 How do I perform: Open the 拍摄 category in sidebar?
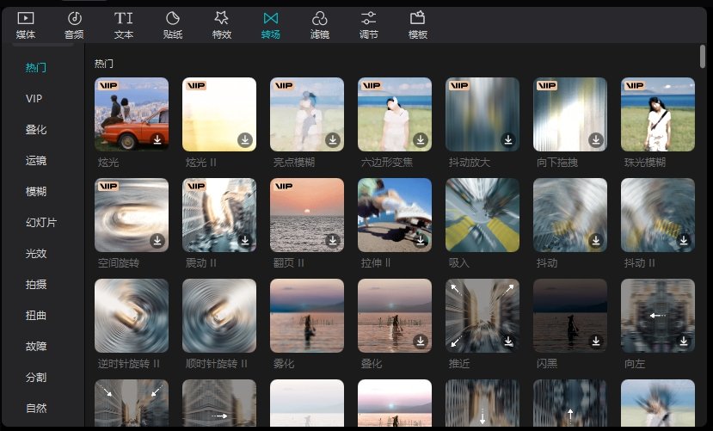point(36,284)
